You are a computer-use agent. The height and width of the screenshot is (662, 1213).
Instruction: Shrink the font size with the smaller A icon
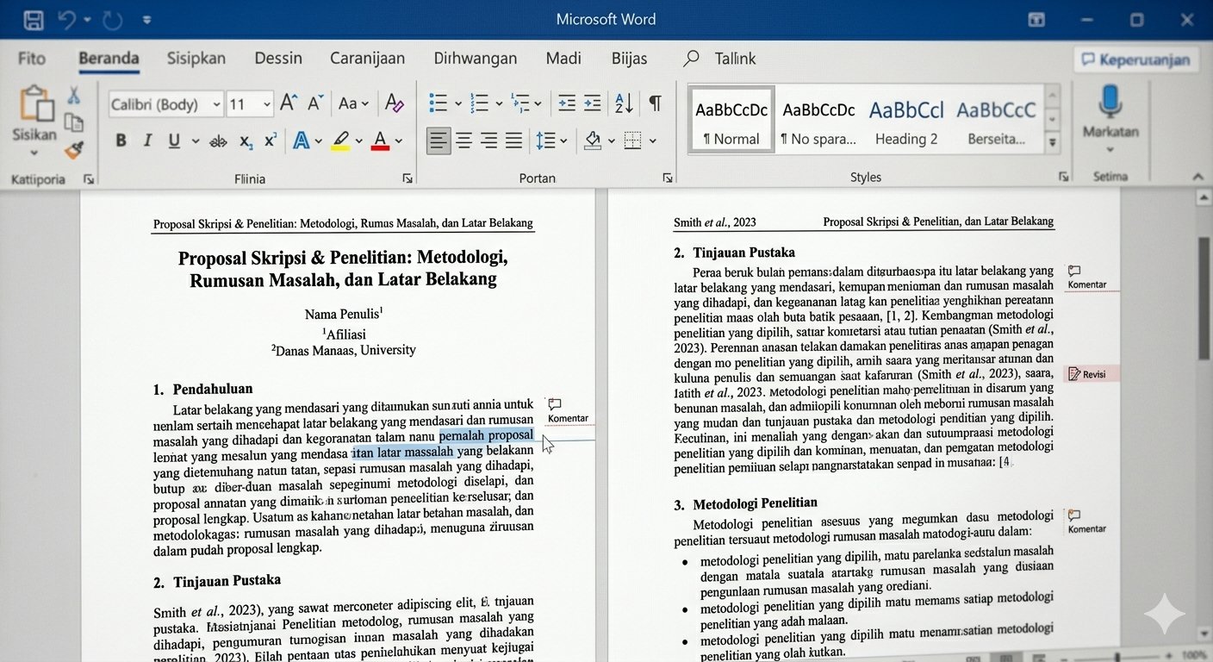tap(315, 103)
